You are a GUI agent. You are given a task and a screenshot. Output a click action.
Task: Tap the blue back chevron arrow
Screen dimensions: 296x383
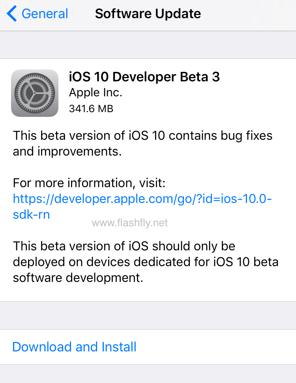pos(12,14)
